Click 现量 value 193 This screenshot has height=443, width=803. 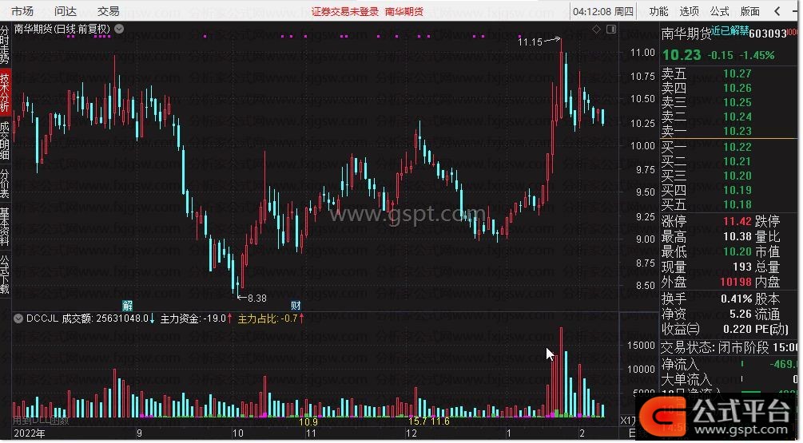[742, 267]
